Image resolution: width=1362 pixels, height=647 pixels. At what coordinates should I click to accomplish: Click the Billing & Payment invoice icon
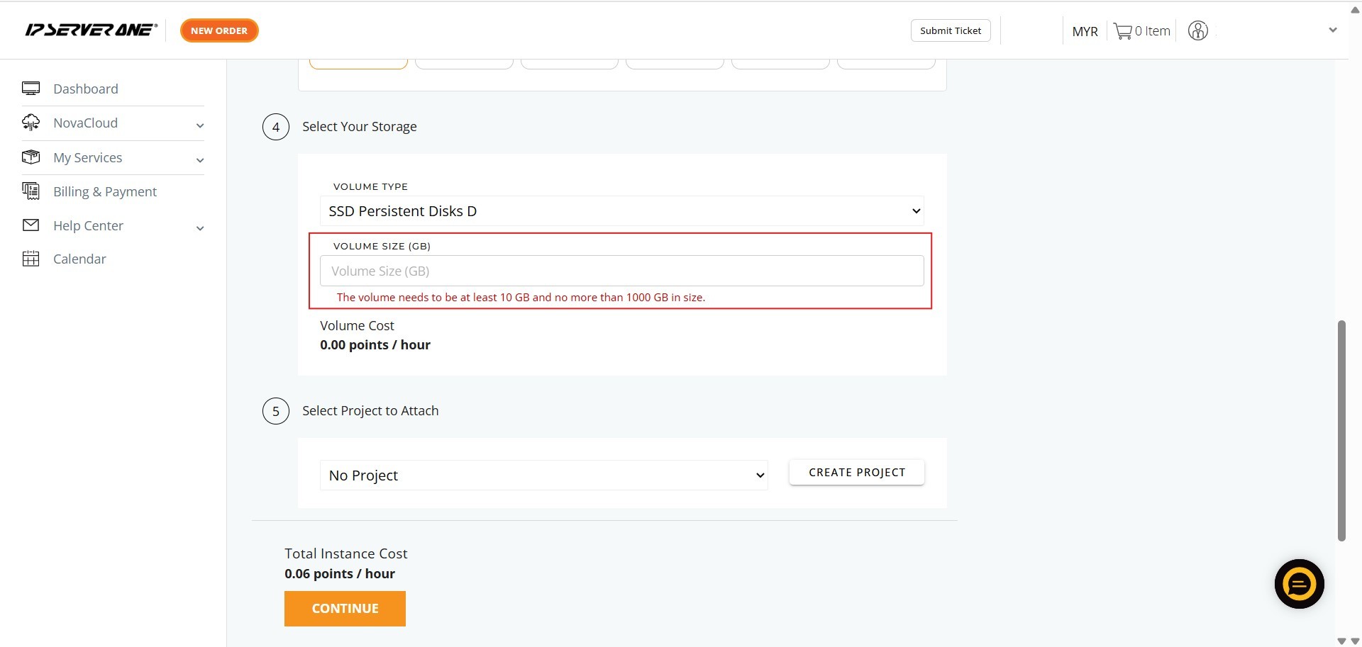pos(31,191)
